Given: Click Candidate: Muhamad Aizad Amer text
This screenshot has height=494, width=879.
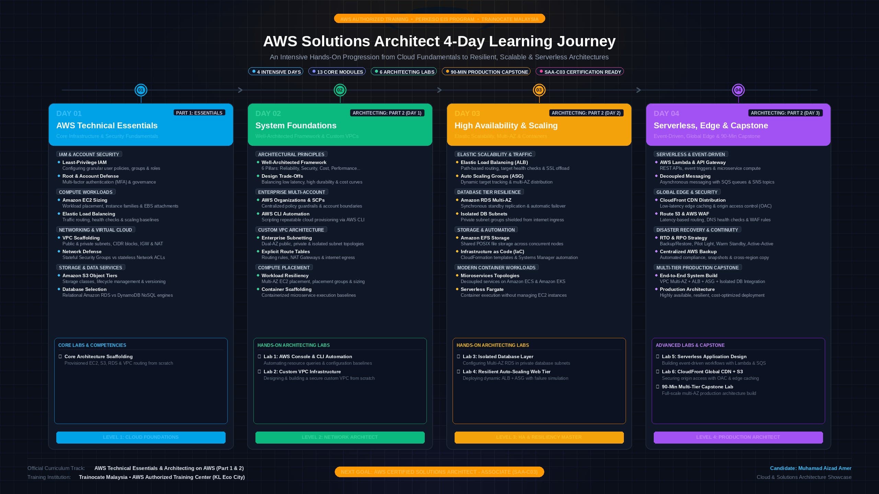Looking at the screenshot, I should 810,468.
